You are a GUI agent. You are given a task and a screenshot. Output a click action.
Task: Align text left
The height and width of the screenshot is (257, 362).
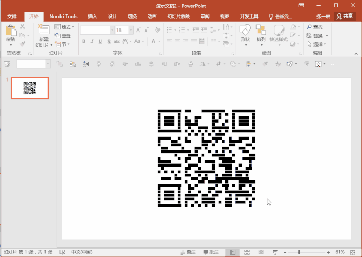(169, 41)
